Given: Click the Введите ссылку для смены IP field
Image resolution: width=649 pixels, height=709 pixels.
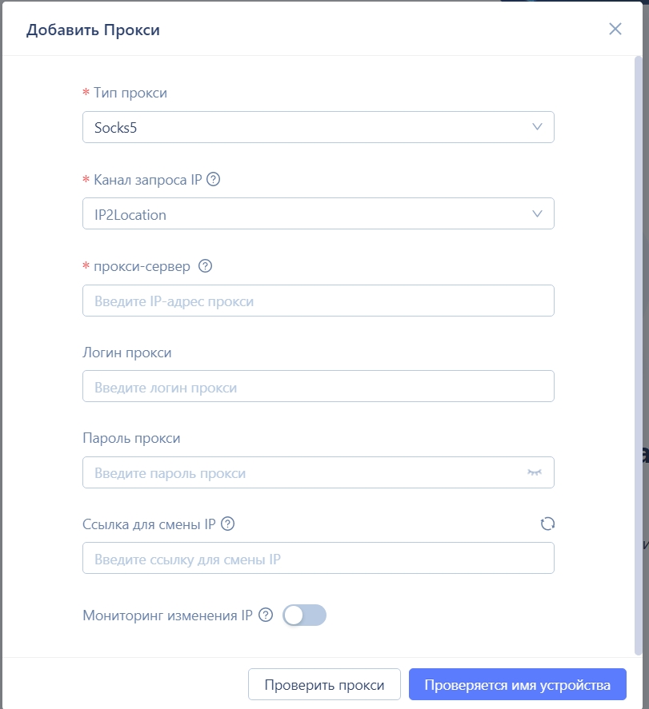Looking at the screenshot, I should tap(318, 559).
